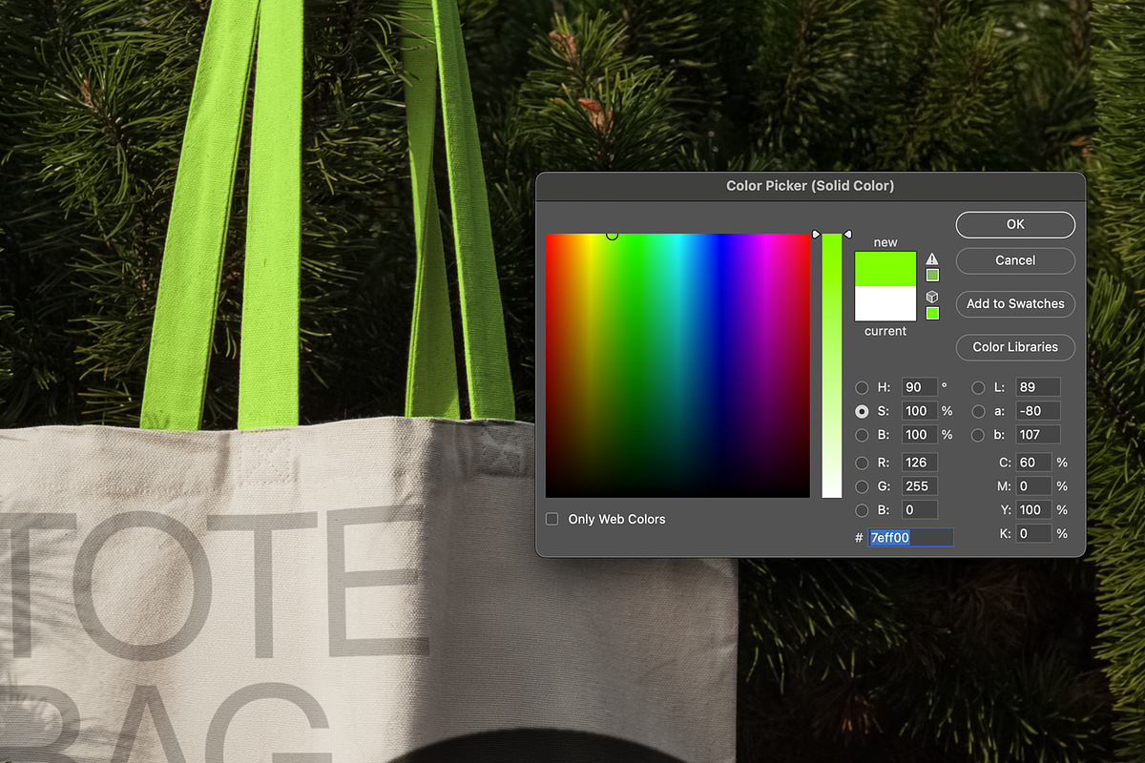This screenshot has width=1145, height=763.
Task: Click the new color preview swatch
Action: click(x=885, y=269)
